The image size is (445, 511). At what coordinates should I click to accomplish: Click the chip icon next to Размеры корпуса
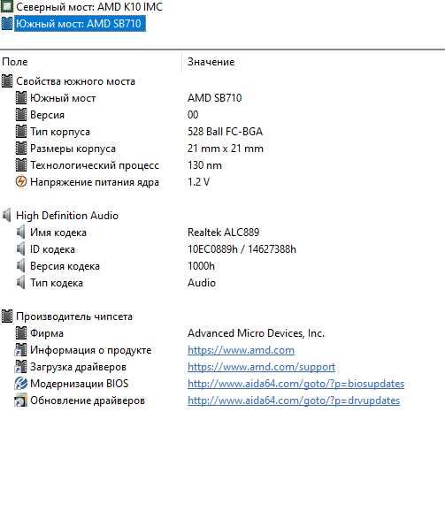[x=21, y=149]
